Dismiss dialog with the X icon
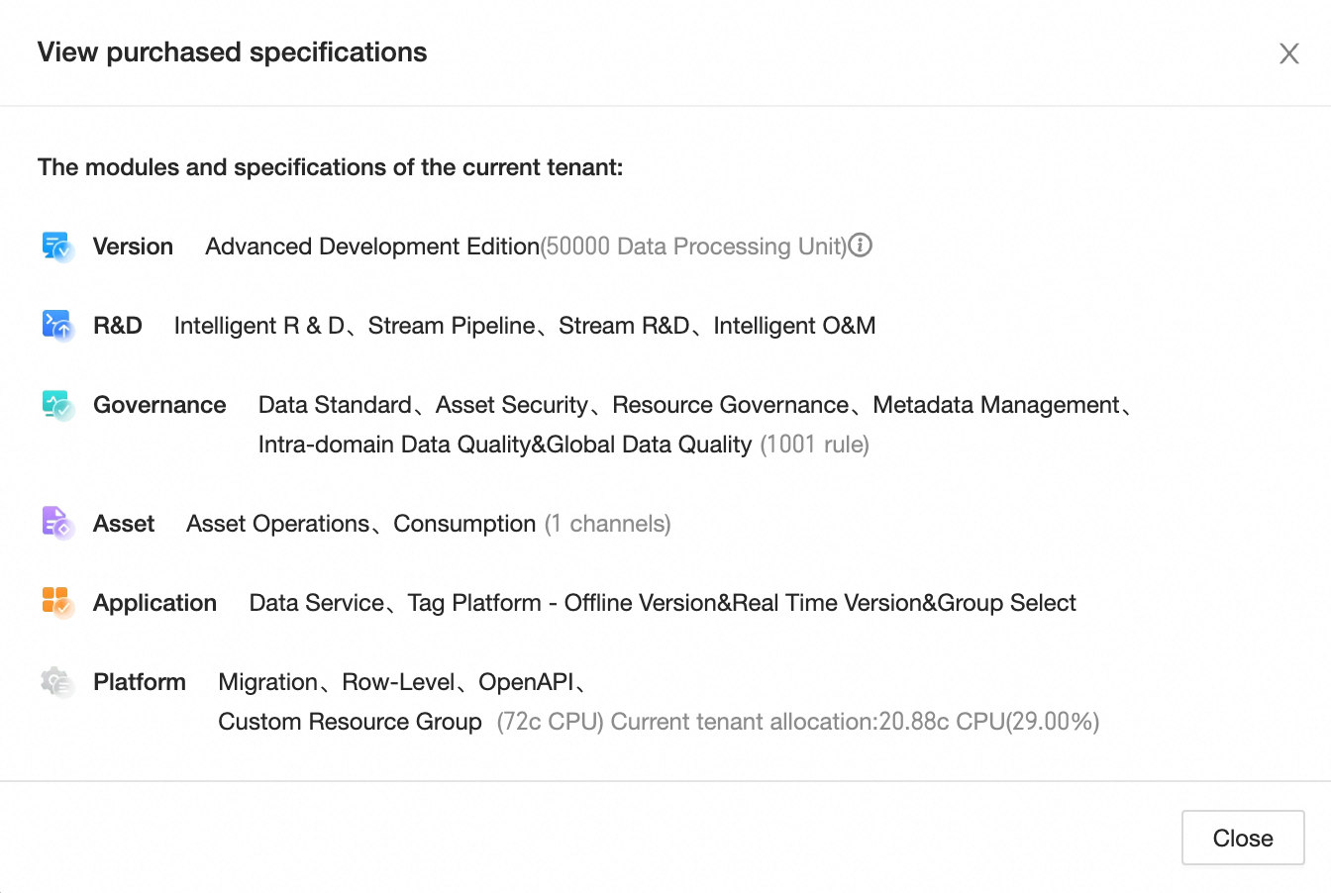This screenshot has height=893, width=1331. coord(1288,53)
